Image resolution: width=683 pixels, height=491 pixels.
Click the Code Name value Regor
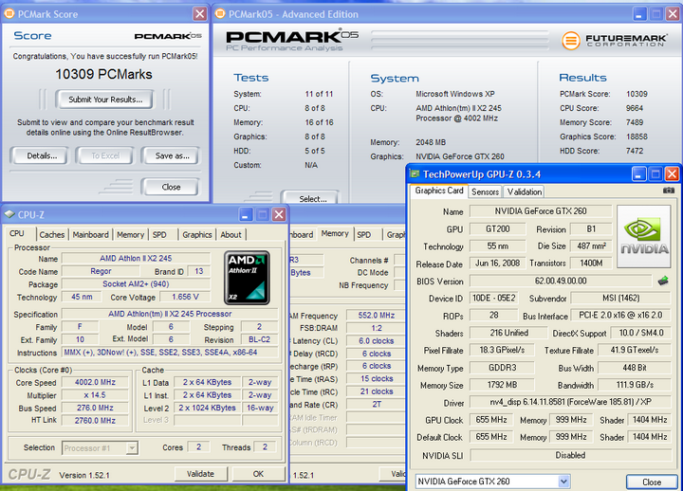101,271
